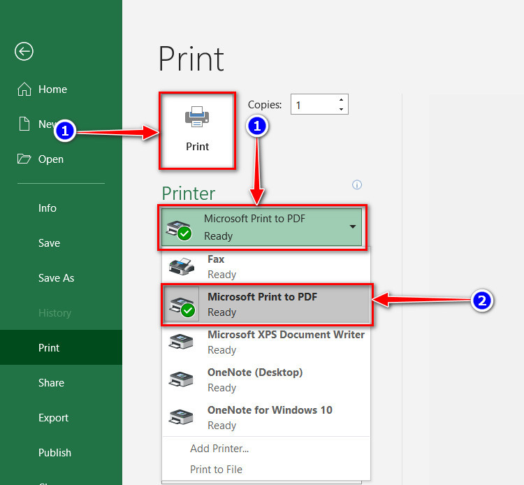Select OneNote for Windows 10 printer
Screen dimensions: 524x485
coord(266,418)
